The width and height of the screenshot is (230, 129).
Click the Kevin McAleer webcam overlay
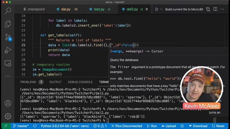[202, 88]
